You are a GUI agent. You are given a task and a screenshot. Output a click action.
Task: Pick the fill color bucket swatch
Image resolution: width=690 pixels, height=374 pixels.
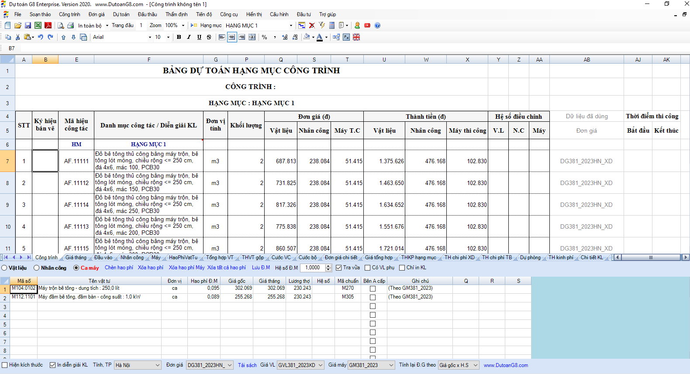307,37
